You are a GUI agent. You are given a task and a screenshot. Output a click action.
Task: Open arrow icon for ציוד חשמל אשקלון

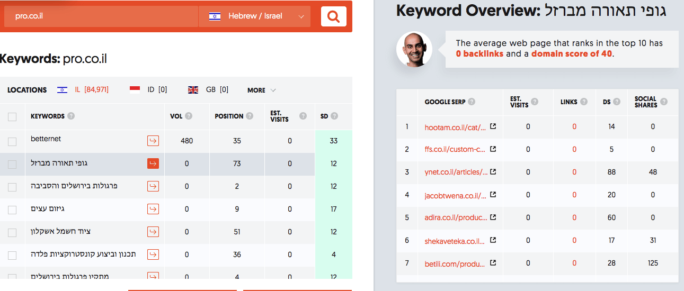tap(153, 232)
